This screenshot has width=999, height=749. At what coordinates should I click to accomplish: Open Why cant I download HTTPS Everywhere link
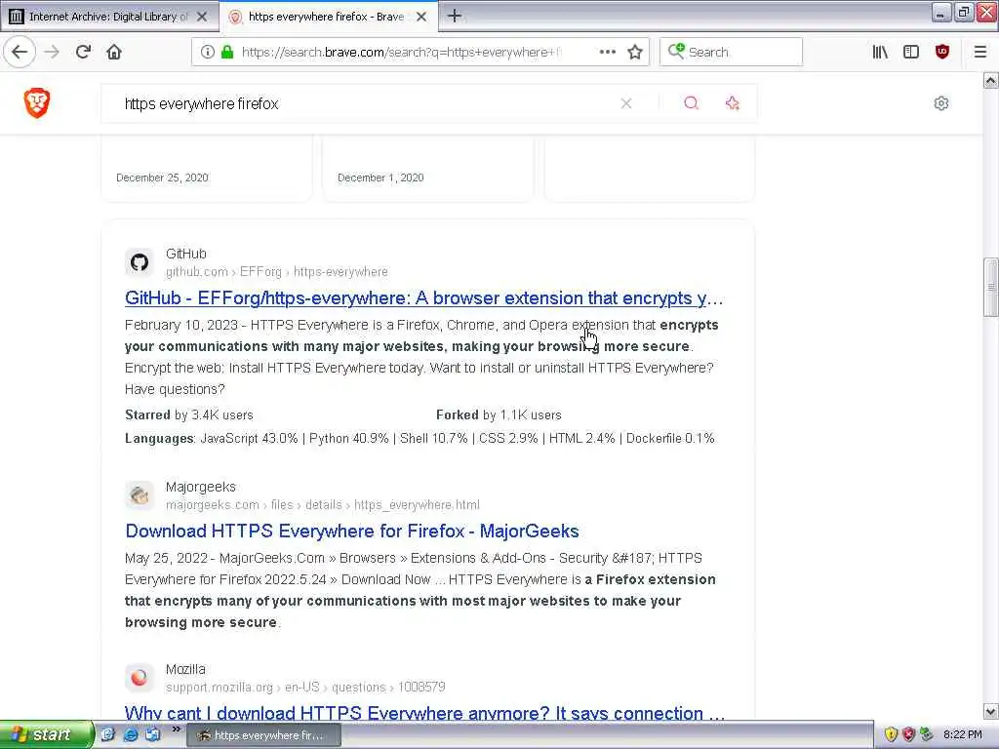pos(424,713)
